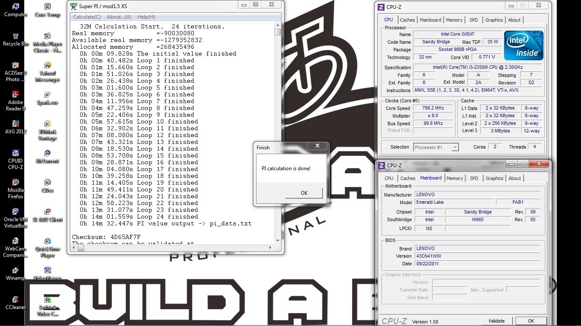
Task: Click the Core Speed value 798.2 MHz
Action: tap(433, 108)
